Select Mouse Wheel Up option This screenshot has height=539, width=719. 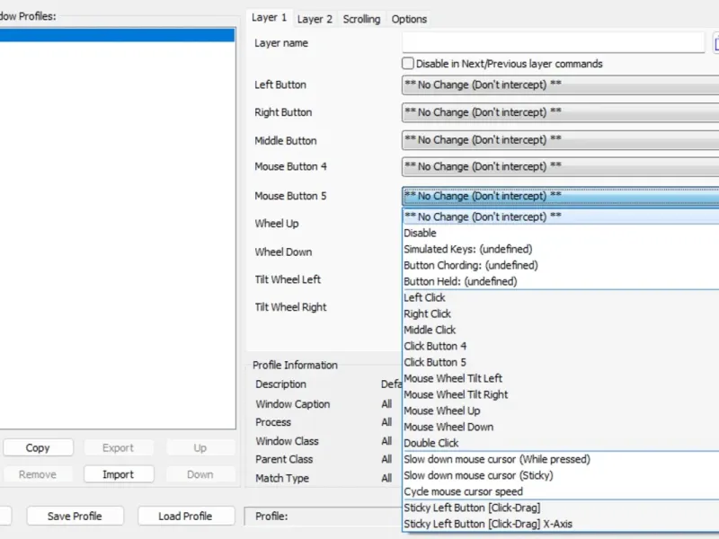(x=561, y=411)
